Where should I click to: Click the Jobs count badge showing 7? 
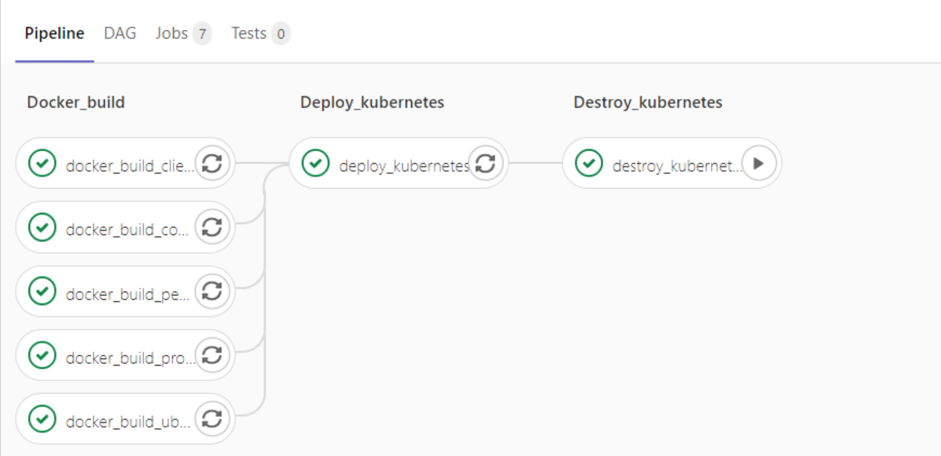pyautogui.click(x=203, y=33)
